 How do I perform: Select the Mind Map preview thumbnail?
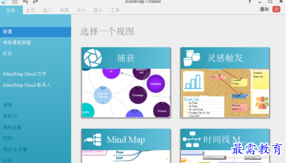pos(126,157)
